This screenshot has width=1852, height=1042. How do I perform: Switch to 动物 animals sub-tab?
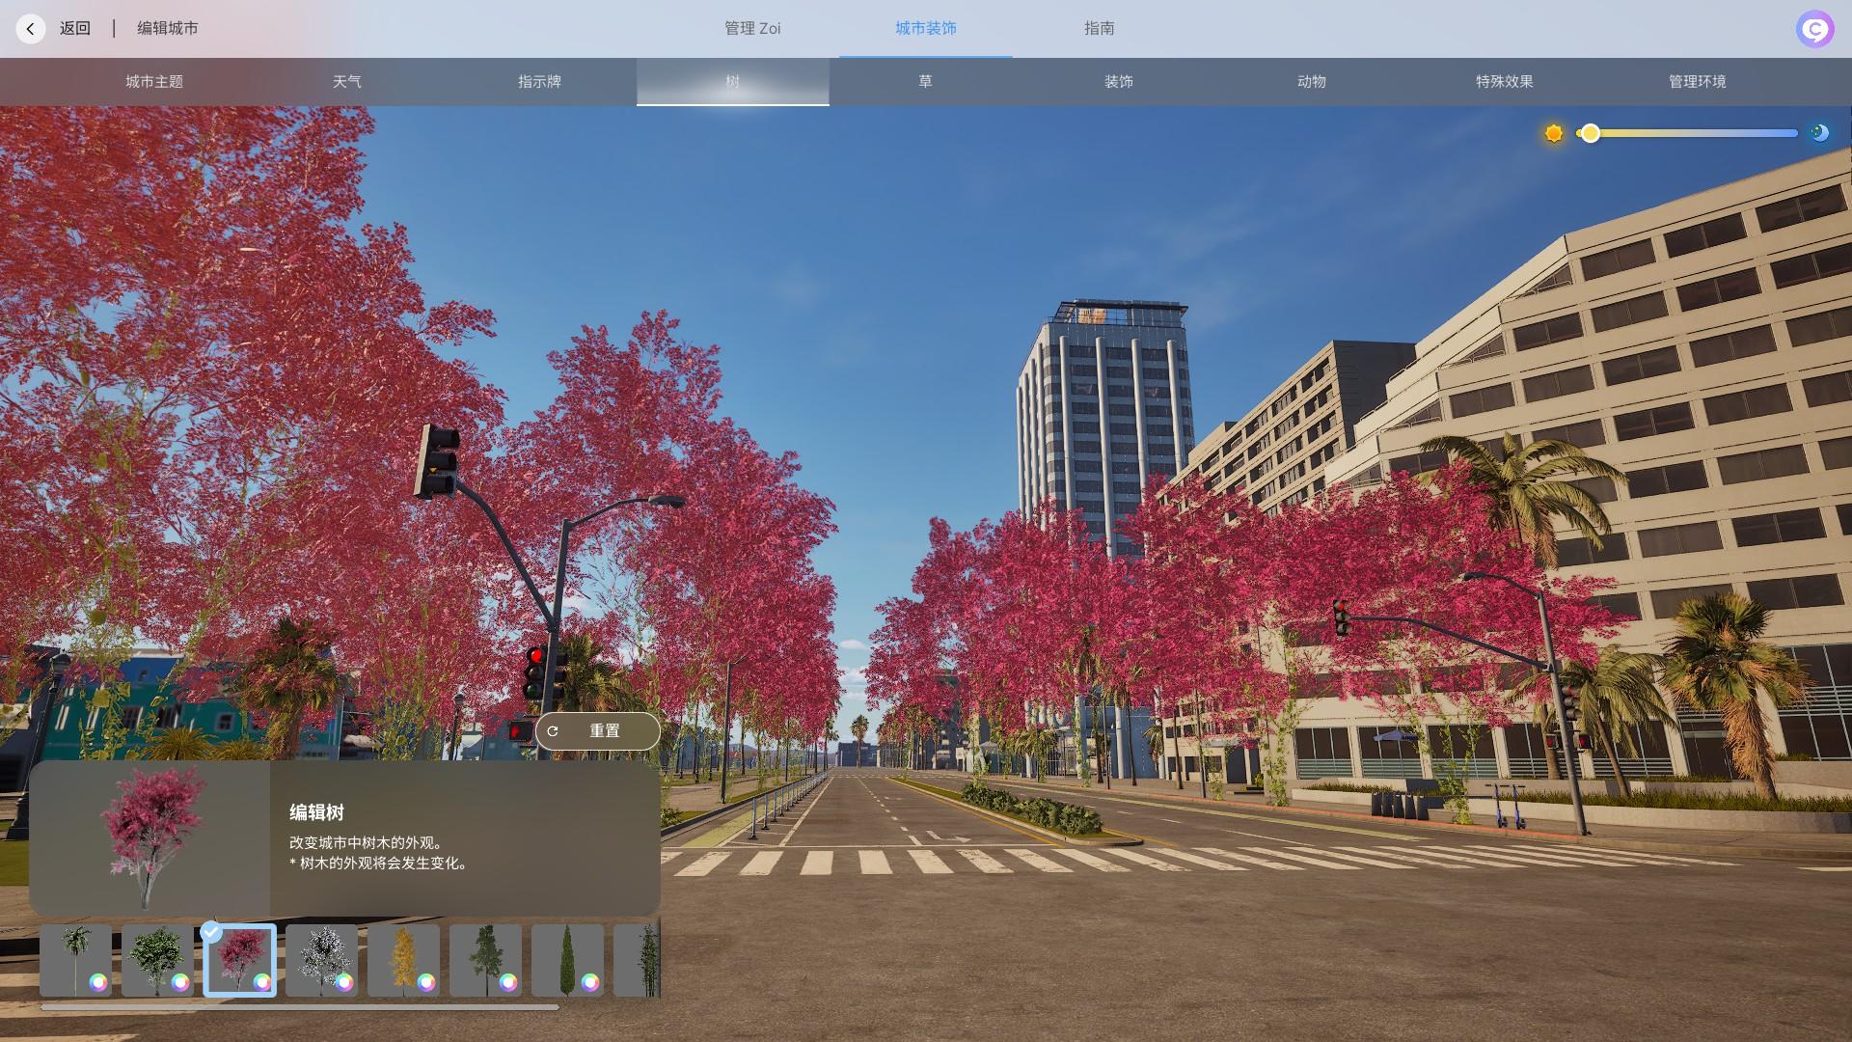point(1312,82)
